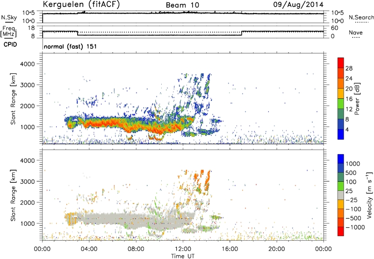Click the '12:00' time axis tick label
This screenshot has width=374, height=259.
click(183, 249)
